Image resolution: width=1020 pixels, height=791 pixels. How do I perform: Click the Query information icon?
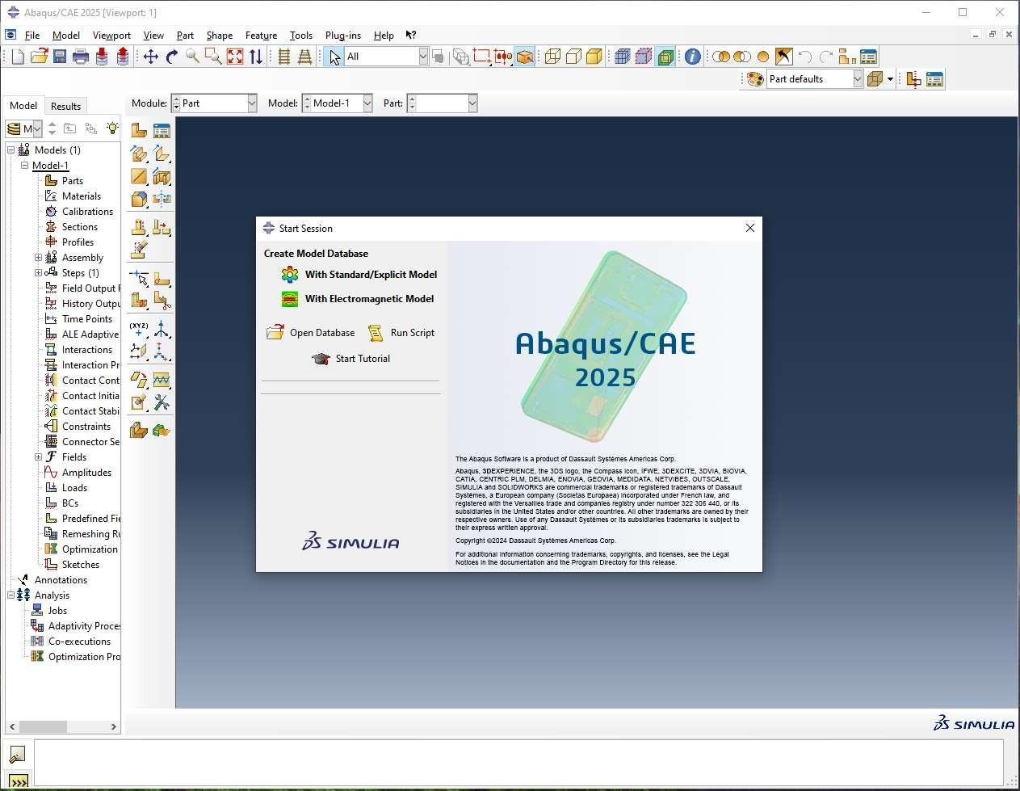point(692,57)
